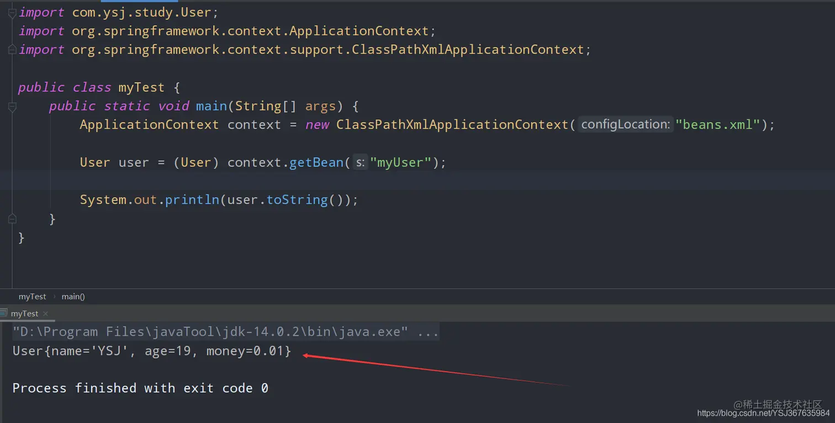
Task: Select the myTest breadcrumb
Action: click(33, 297)
